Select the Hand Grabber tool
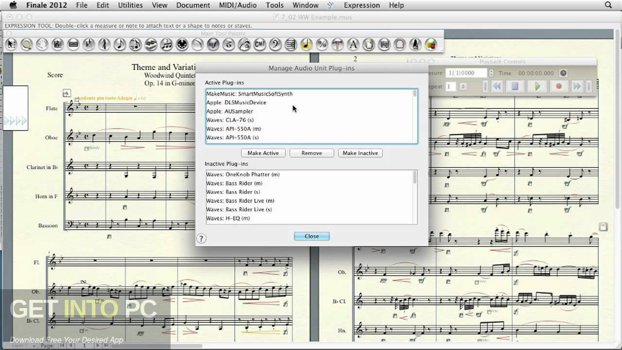This screenshot has height=350, width=622. tap(42, 44)
